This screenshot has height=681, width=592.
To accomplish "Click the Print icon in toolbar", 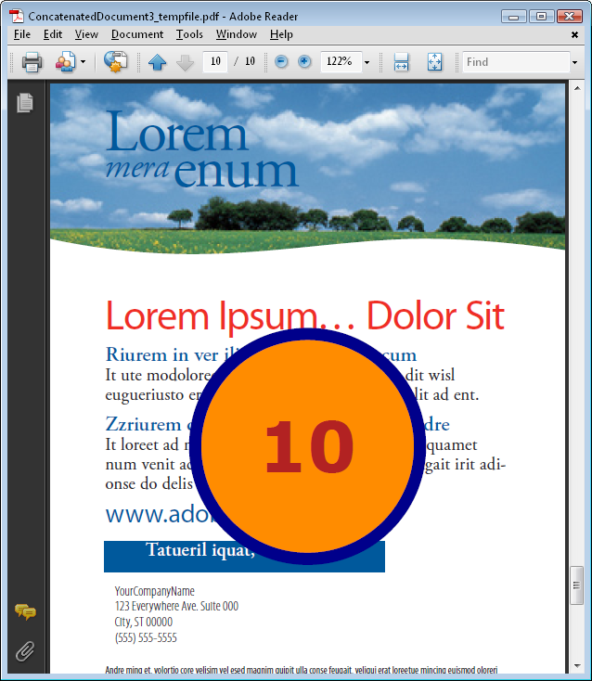I will coord(32,62).
